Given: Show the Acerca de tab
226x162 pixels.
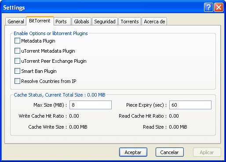Looking at the screenshot, I should [154, 22].
